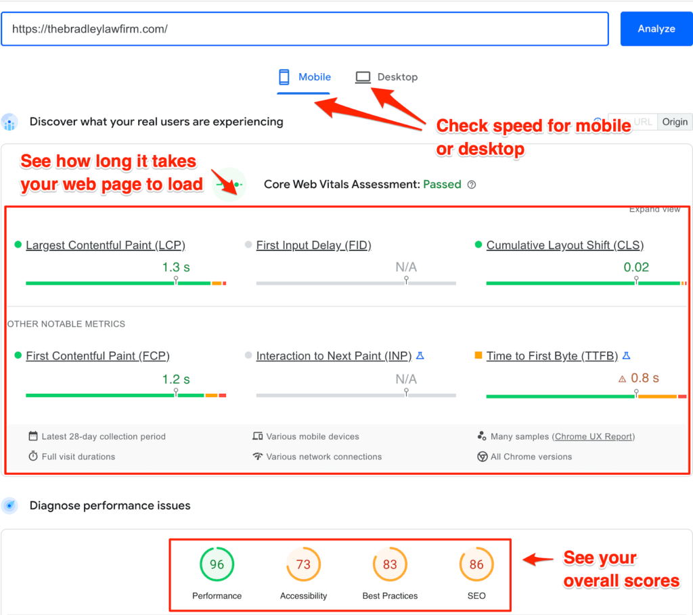
Task: Click the Diagnose performance issues icon
Action: [x=9, y=505]
